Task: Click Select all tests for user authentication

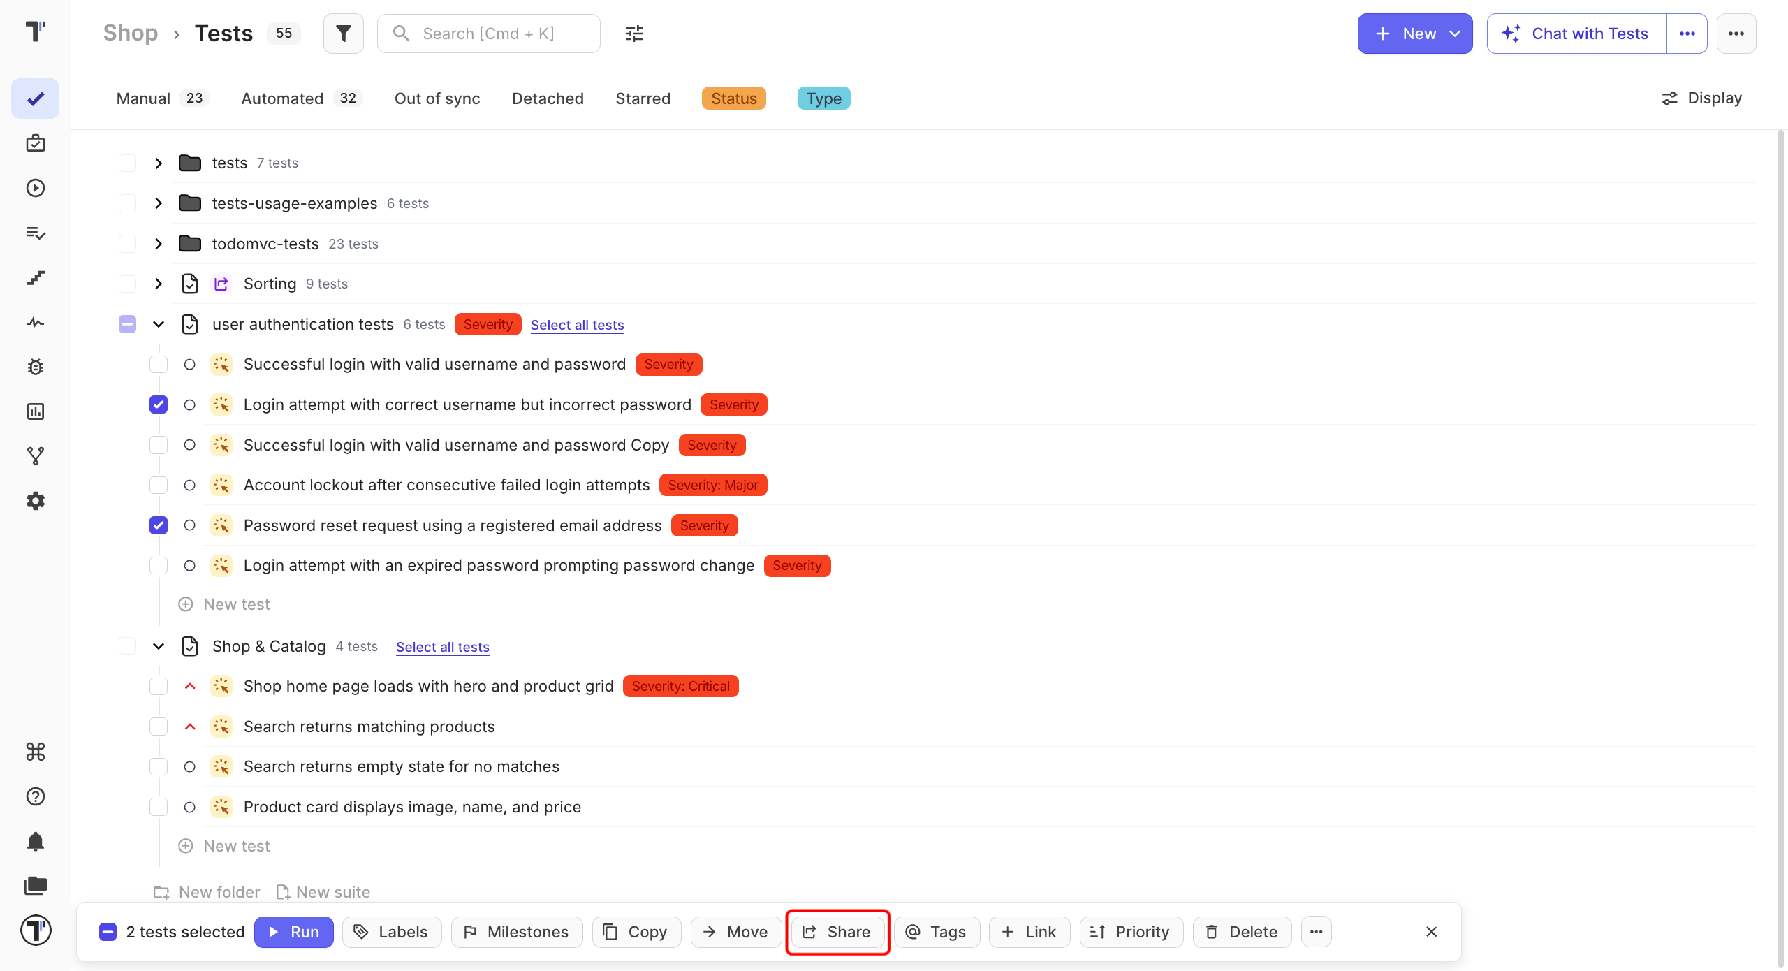Action: coord(577,325)
